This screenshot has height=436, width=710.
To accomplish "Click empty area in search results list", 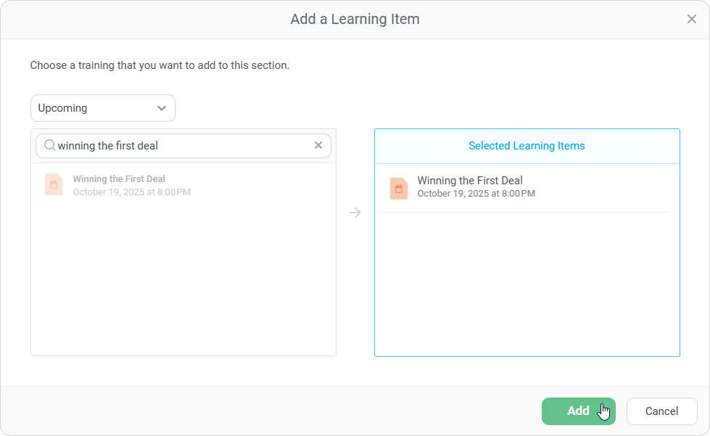I will (x=183, y=283).
